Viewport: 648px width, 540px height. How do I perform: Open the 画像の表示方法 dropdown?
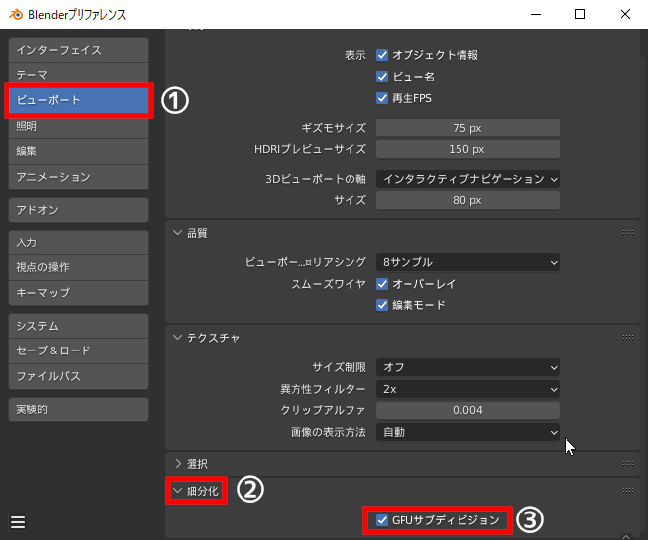tap(467, 432)
